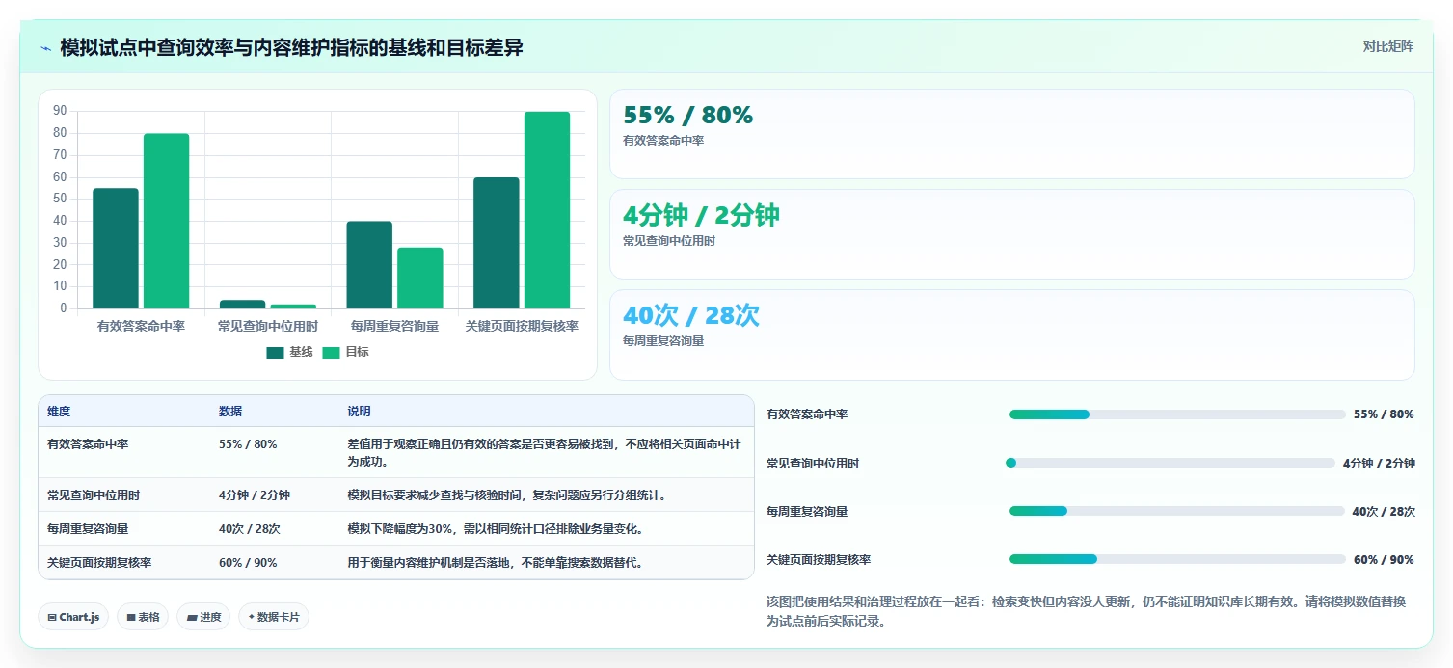Image resolution: width=1453 pixels, height=668 pixels.
Task: Click the Chart.js tag label text
Action: click(79, 617)
